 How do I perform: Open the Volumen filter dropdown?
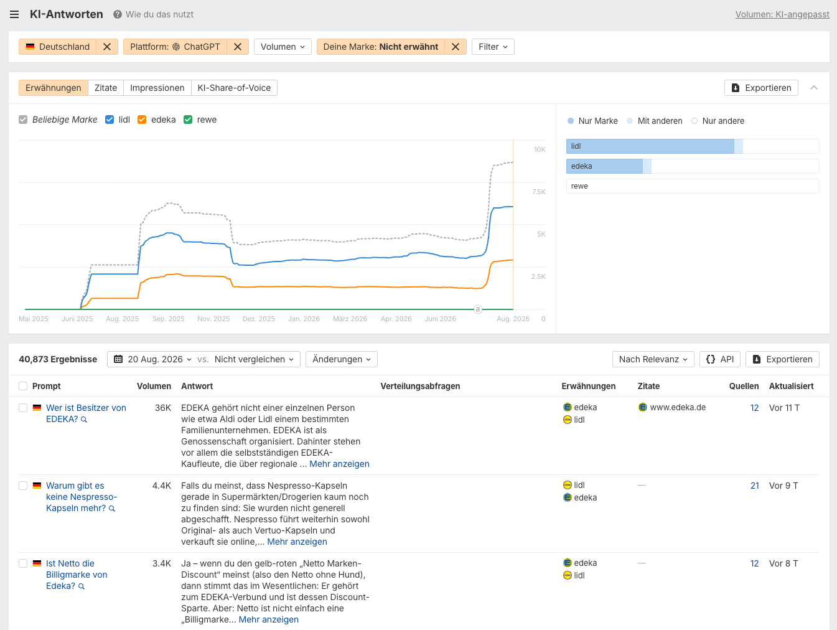[283, 47]
